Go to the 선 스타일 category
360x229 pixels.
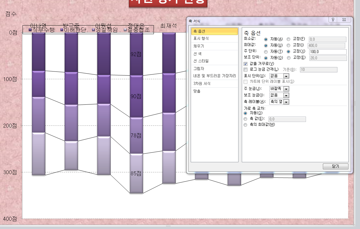coord(201,61)
